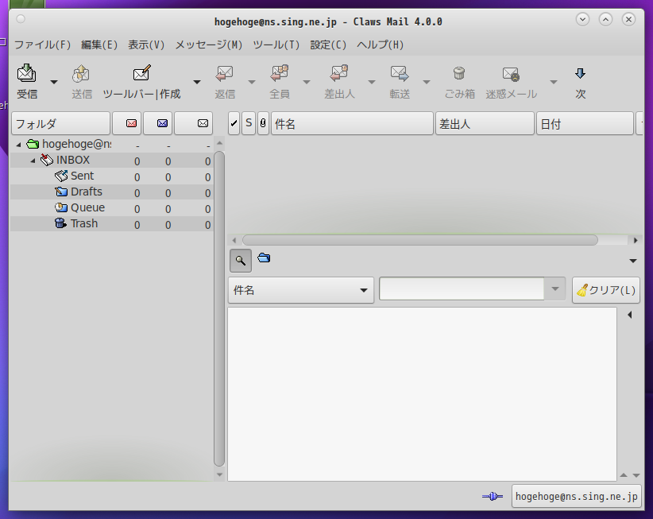Click the クリア(L) clear button

pos(606,290)
